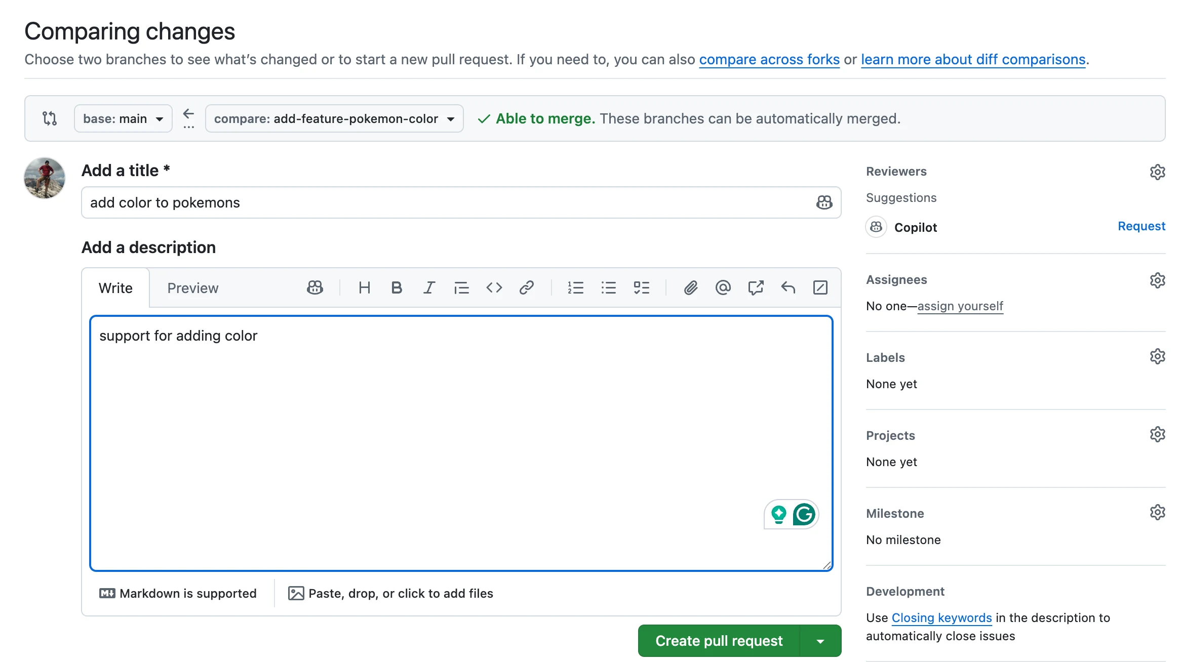The height and width of the screenshot is (662, 1180).
Task: Click Create pull request button
Action: point(719,641)
